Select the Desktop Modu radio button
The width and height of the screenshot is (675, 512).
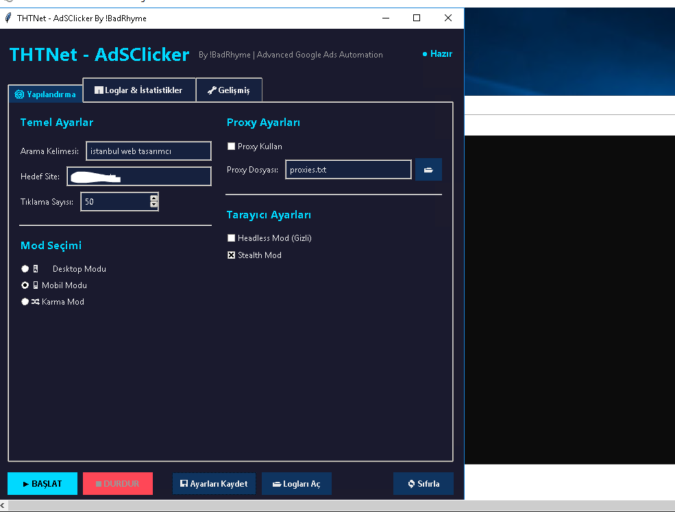coord(25,269)
